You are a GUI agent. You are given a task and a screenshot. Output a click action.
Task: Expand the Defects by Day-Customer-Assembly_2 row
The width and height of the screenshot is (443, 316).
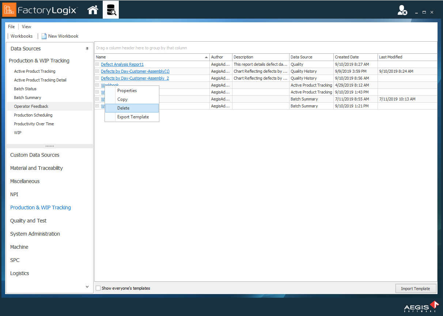(97, 78)
